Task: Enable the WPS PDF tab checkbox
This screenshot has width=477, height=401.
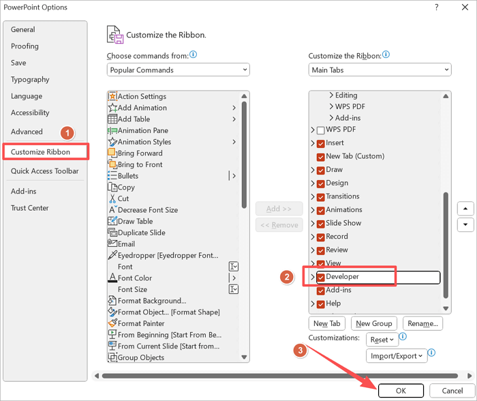Action: tap(321, 130)
